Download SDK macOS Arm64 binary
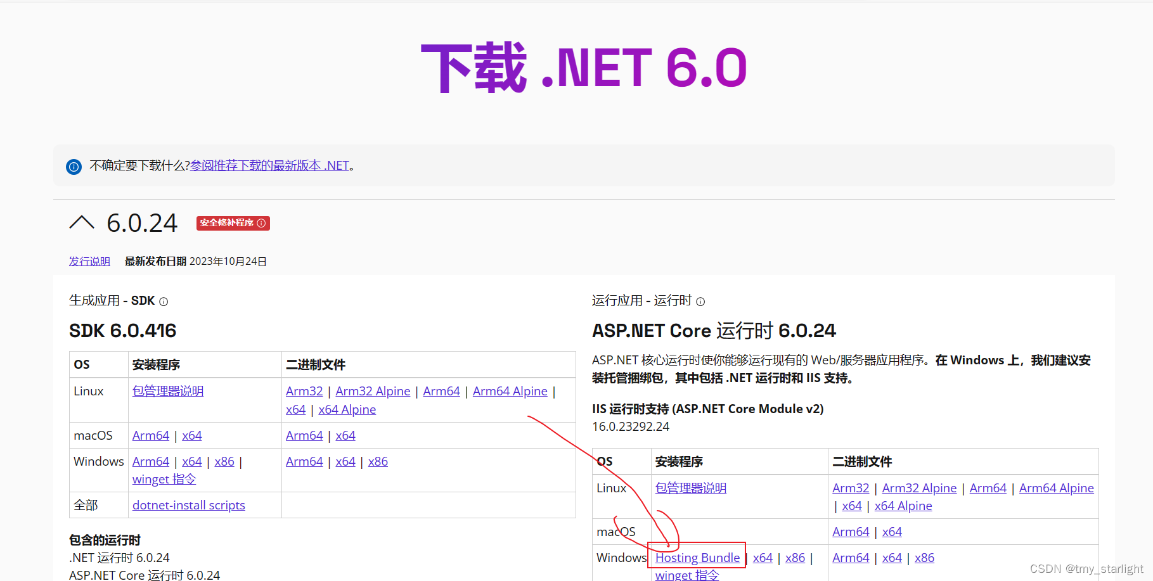 (x=304, y=435)
